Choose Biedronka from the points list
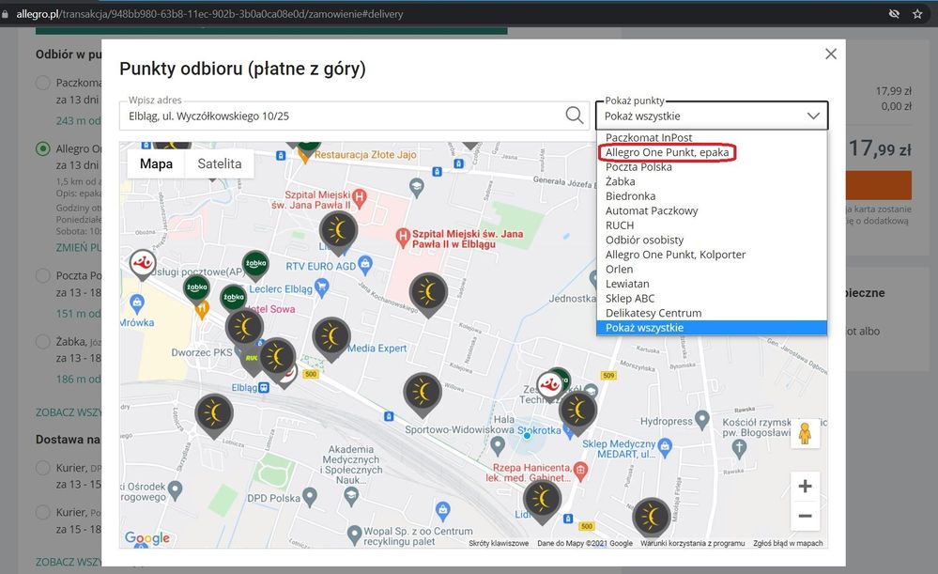 pyautogui.click(x=712, y=196)
